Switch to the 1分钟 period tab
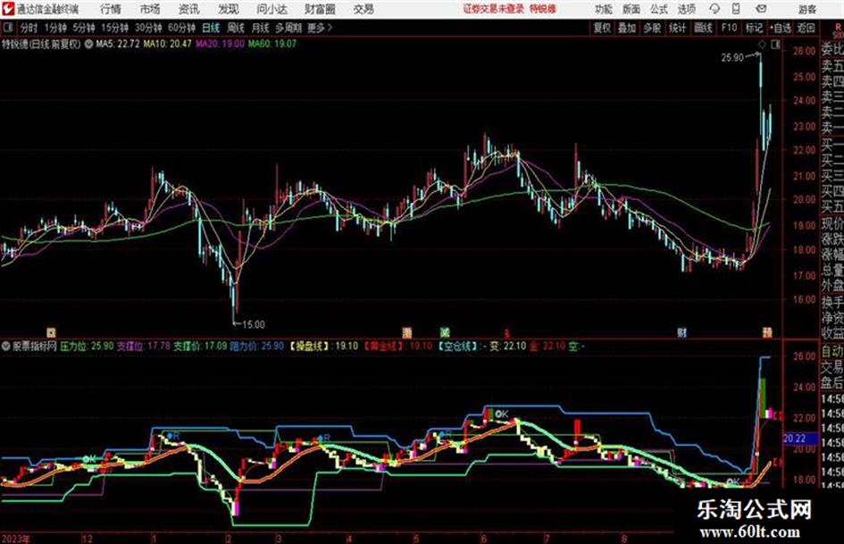This screenshot has height=544, width=844. coord(54,28)
